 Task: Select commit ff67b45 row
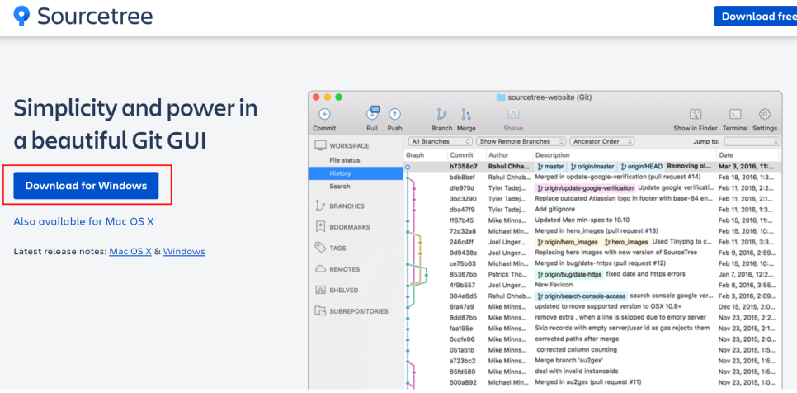pyautogui.click(x=592, y=220)
